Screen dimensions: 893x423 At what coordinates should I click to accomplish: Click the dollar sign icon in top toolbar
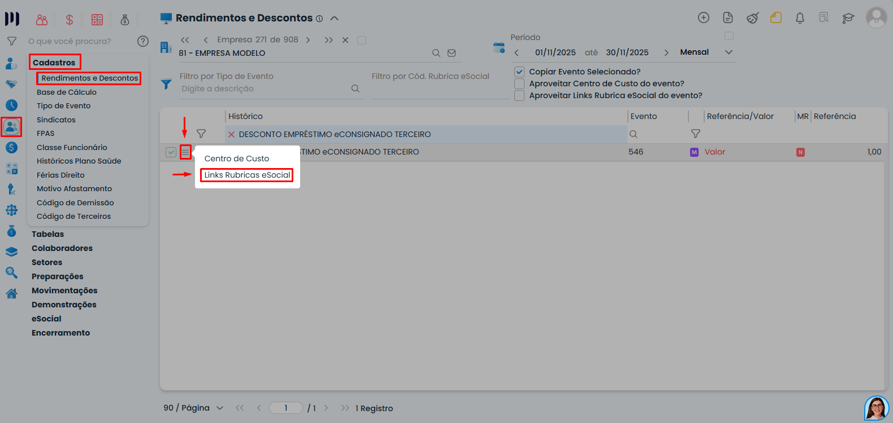click(70, 20)
